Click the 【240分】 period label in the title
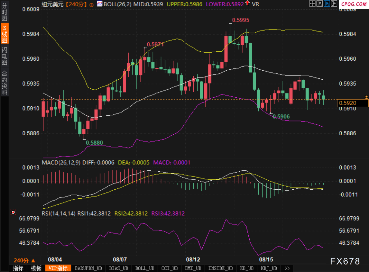This screenshot has height=272, width=369. click(x=76, y=4)
